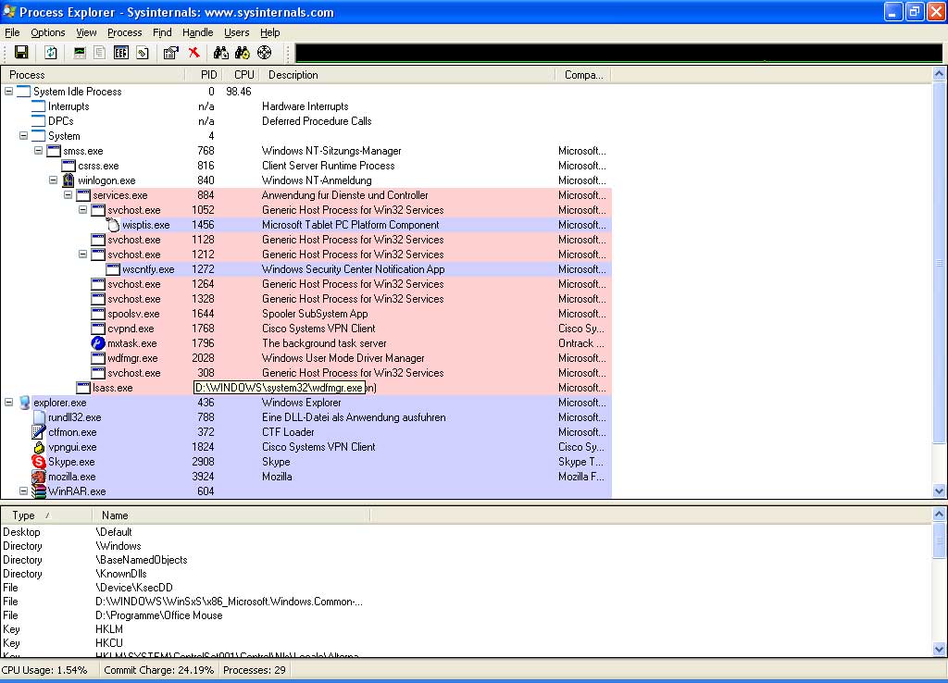Click the Skype.exe red S icon

pos(39,462)
